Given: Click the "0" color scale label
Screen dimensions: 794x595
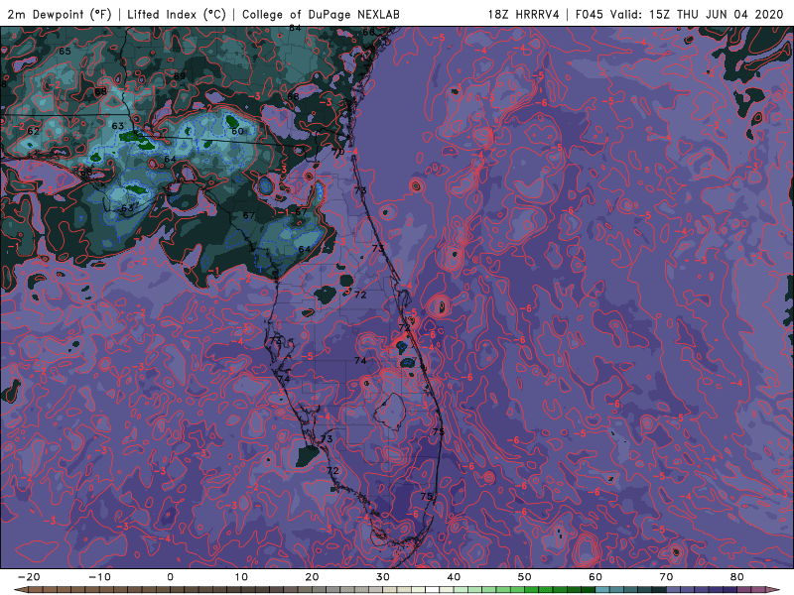Looking at the screenshot, I should point(170,577).
